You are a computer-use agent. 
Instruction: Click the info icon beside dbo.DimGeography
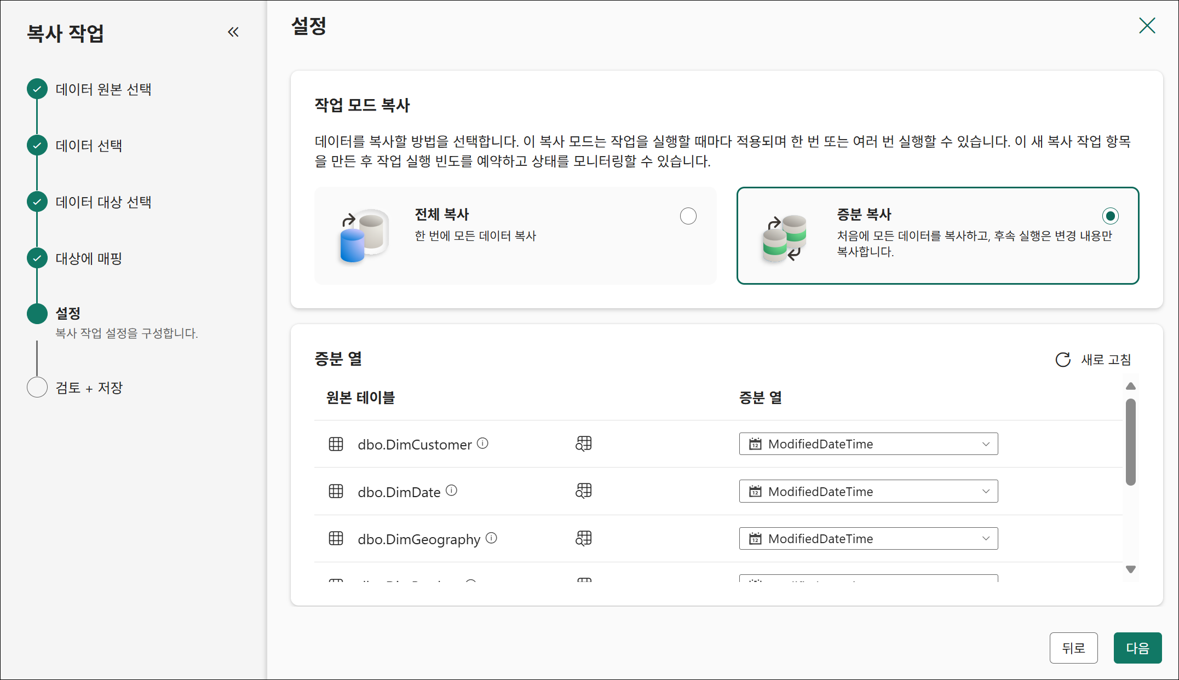[491, 538]
